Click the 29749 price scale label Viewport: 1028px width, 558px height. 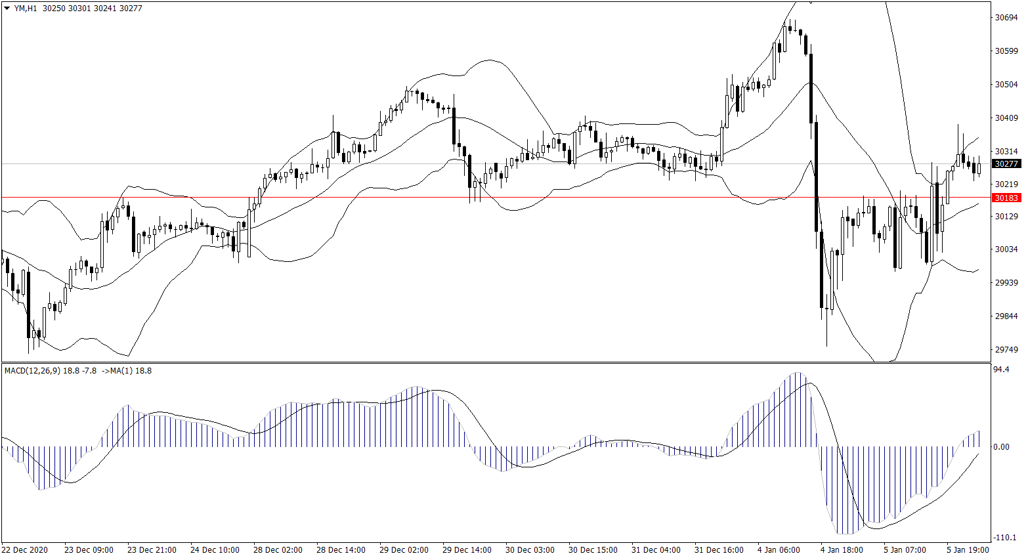[x=1006, y=350]
